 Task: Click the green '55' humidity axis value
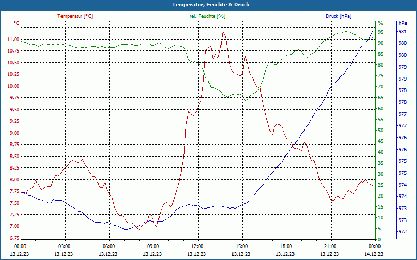[x=381, y=120]
